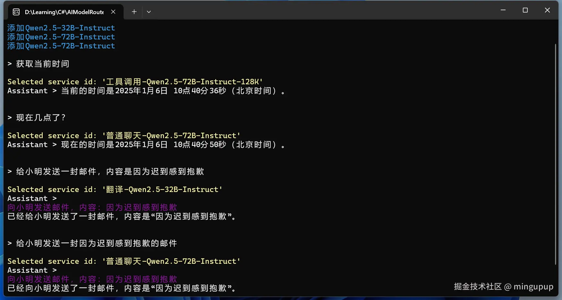
Task: Click the command prompt icon on the tab
Action: coord(16,12)
